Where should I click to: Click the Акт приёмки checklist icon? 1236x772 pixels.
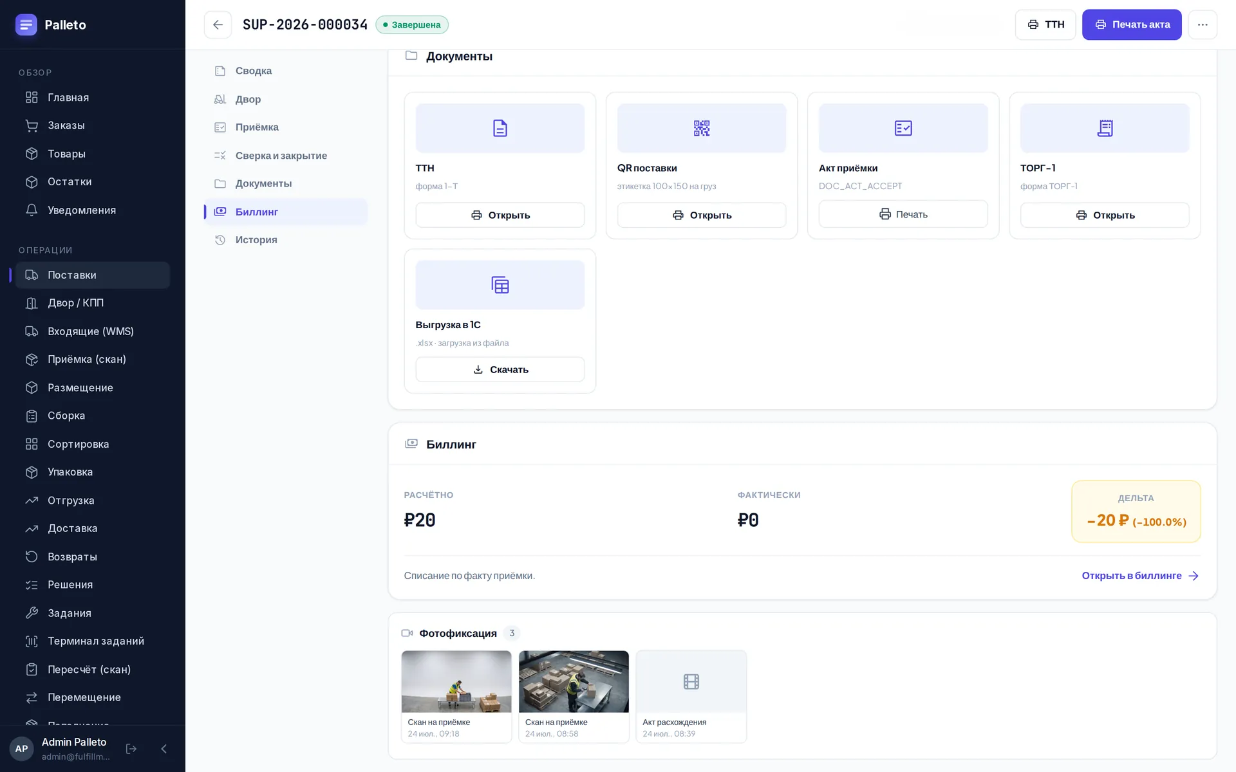[903, 128]
